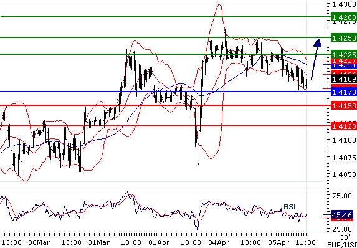Viewport: 357px width, 248px height.
Task: Click the 1.4050 price axis value
Action: point(345,174)
